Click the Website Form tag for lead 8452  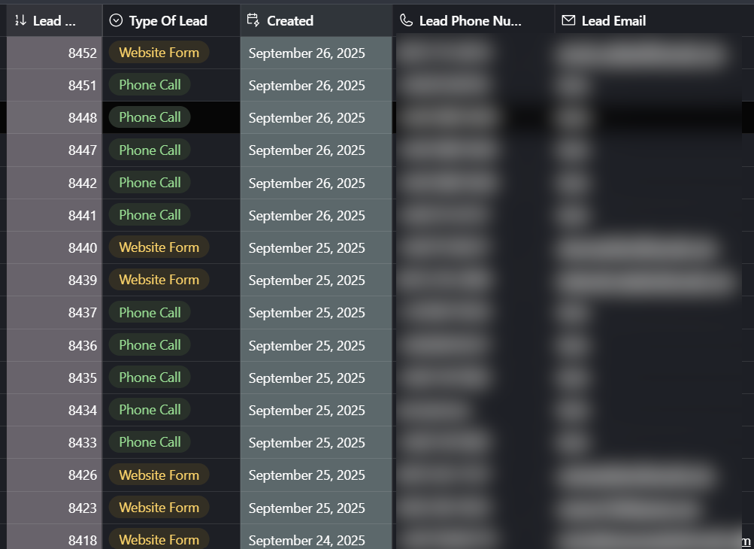coord(159,53)
